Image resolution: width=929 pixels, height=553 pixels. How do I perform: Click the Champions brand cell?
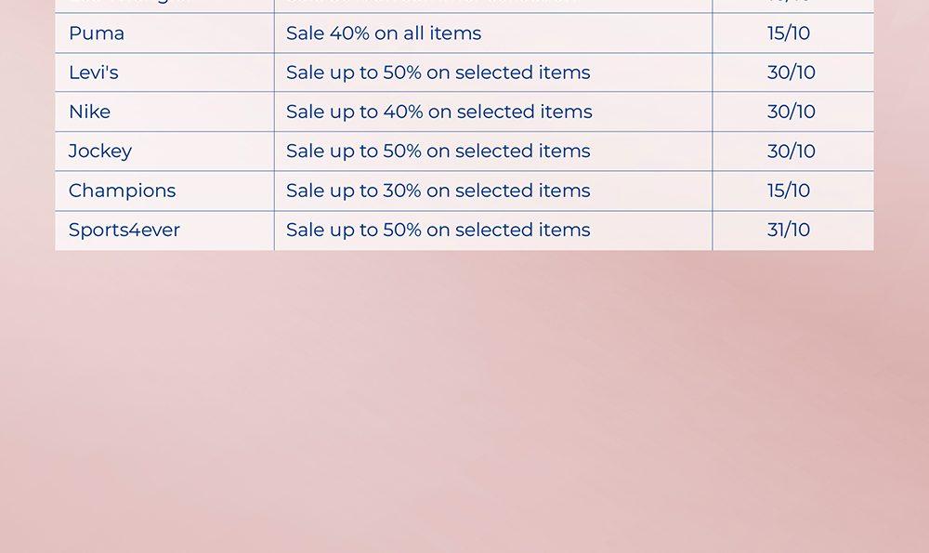pyautogui.click(x=122, y=191)
